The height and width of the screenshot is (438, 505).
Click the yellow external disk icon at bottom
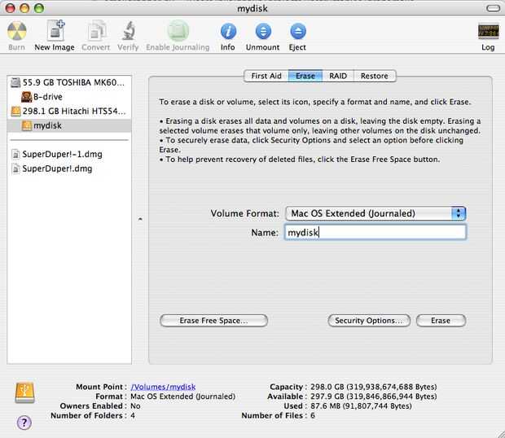[24, 392]
